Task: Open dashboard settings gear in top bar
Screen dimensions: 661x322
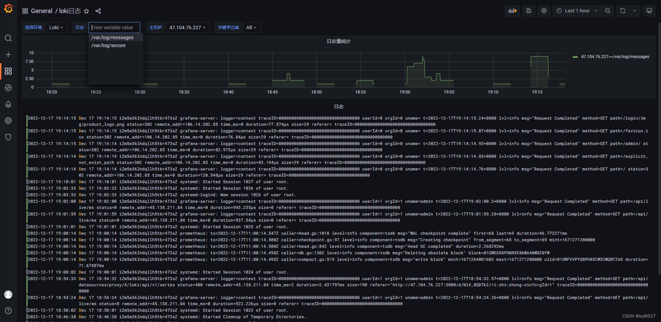Action: (x=544, y=11)
